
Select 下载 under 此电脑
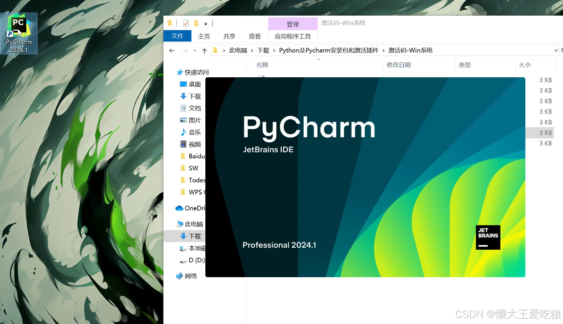(x=190, y=236)
